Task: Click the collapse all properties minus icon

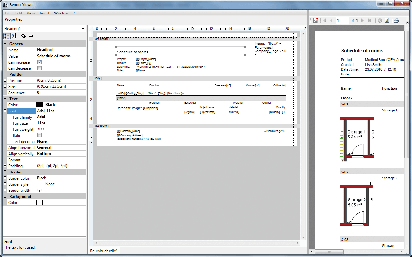Action: pos(31,36)
